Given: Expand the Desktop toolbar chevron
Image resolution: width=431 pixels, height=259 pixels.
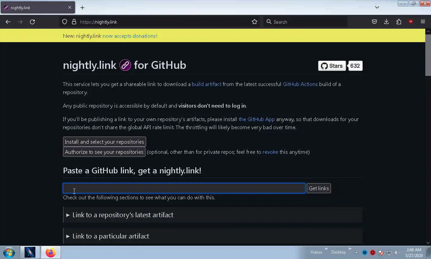Looking at the screenshot, I should click(x=350, y=249).
